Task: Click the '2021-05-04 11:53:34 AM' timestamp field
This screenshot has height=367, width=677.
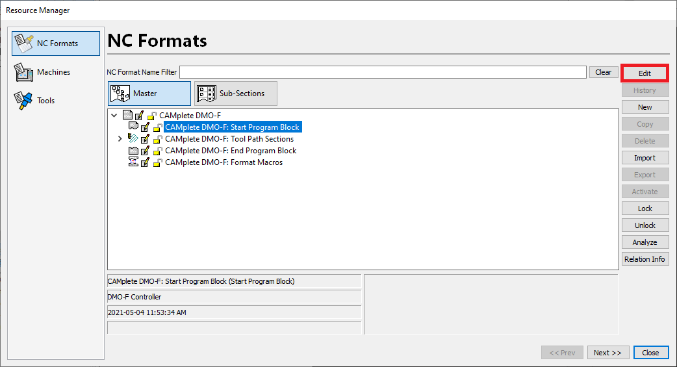Action: coord(234,312)
